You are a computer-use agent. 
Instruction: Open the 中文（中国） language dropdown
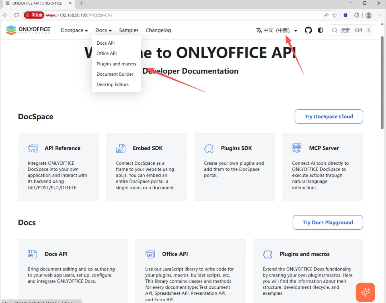pos(277,30)
